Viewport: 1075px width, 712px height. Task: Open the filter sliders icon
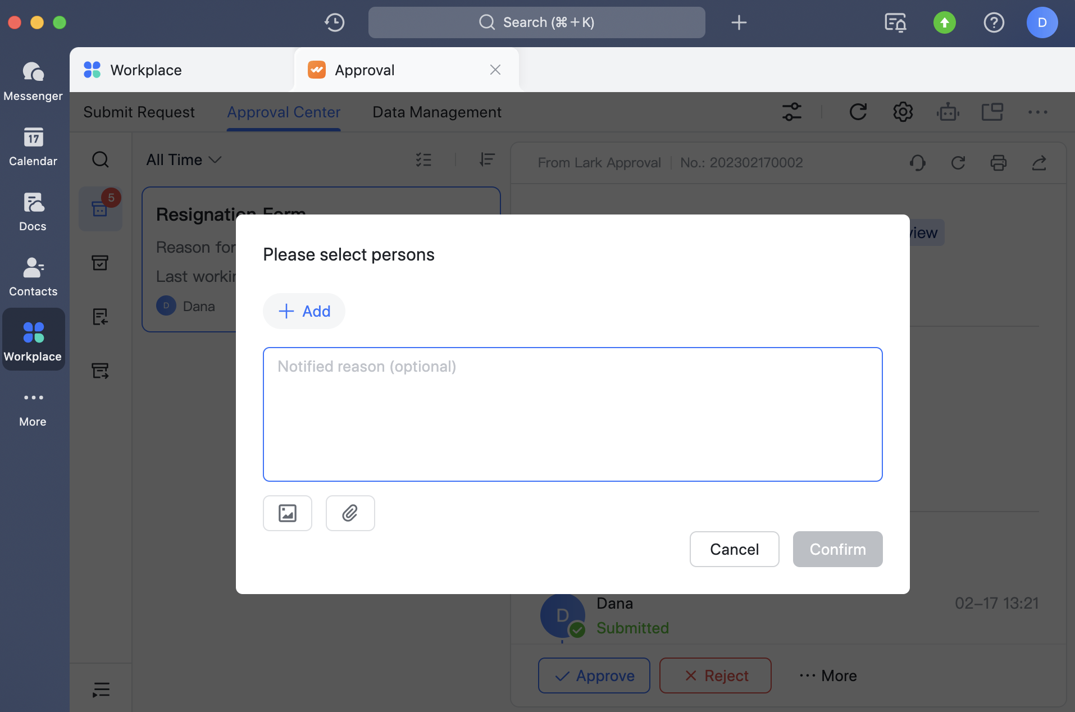792,112
